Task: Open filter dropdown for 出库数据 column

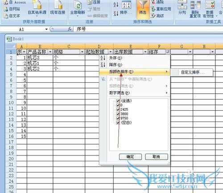Action: point(145,52)
